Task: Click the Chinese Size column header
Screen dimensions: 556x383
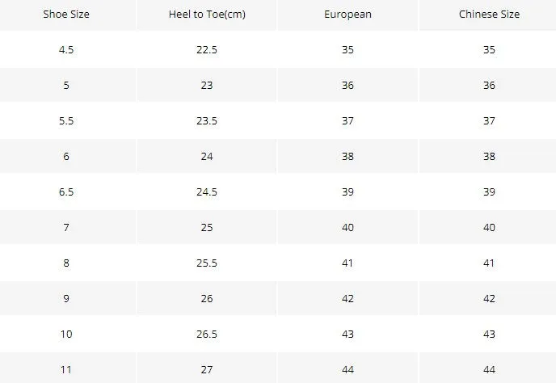Action: point(490,15)
